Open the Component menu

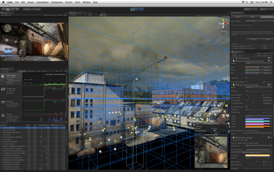tap(57, 2)
